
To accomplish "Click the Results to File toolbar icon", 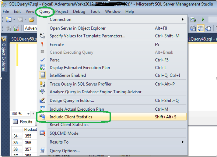I will (208, 28).
